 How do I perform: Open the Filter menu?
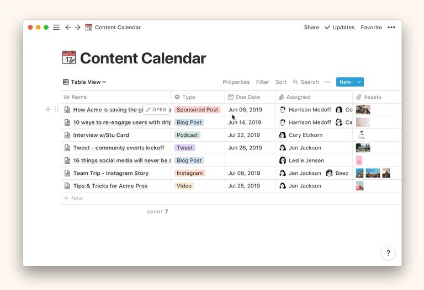click(262, 82)
